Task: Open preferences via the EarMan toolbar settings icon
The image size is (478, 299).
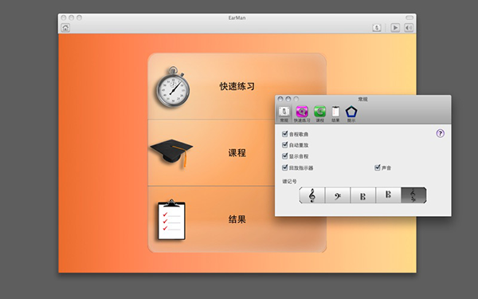Action: (377, 28)
